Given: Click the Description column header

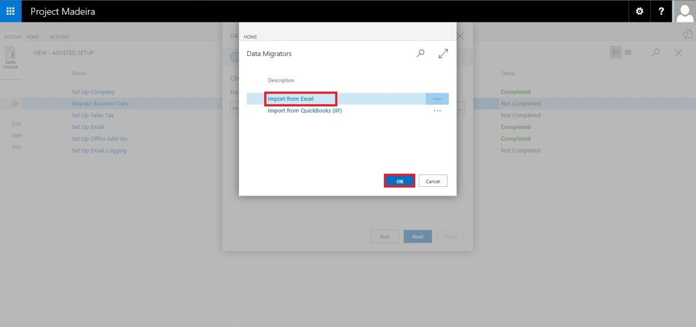Looking at the screenshot, I should tap(281, 80).
